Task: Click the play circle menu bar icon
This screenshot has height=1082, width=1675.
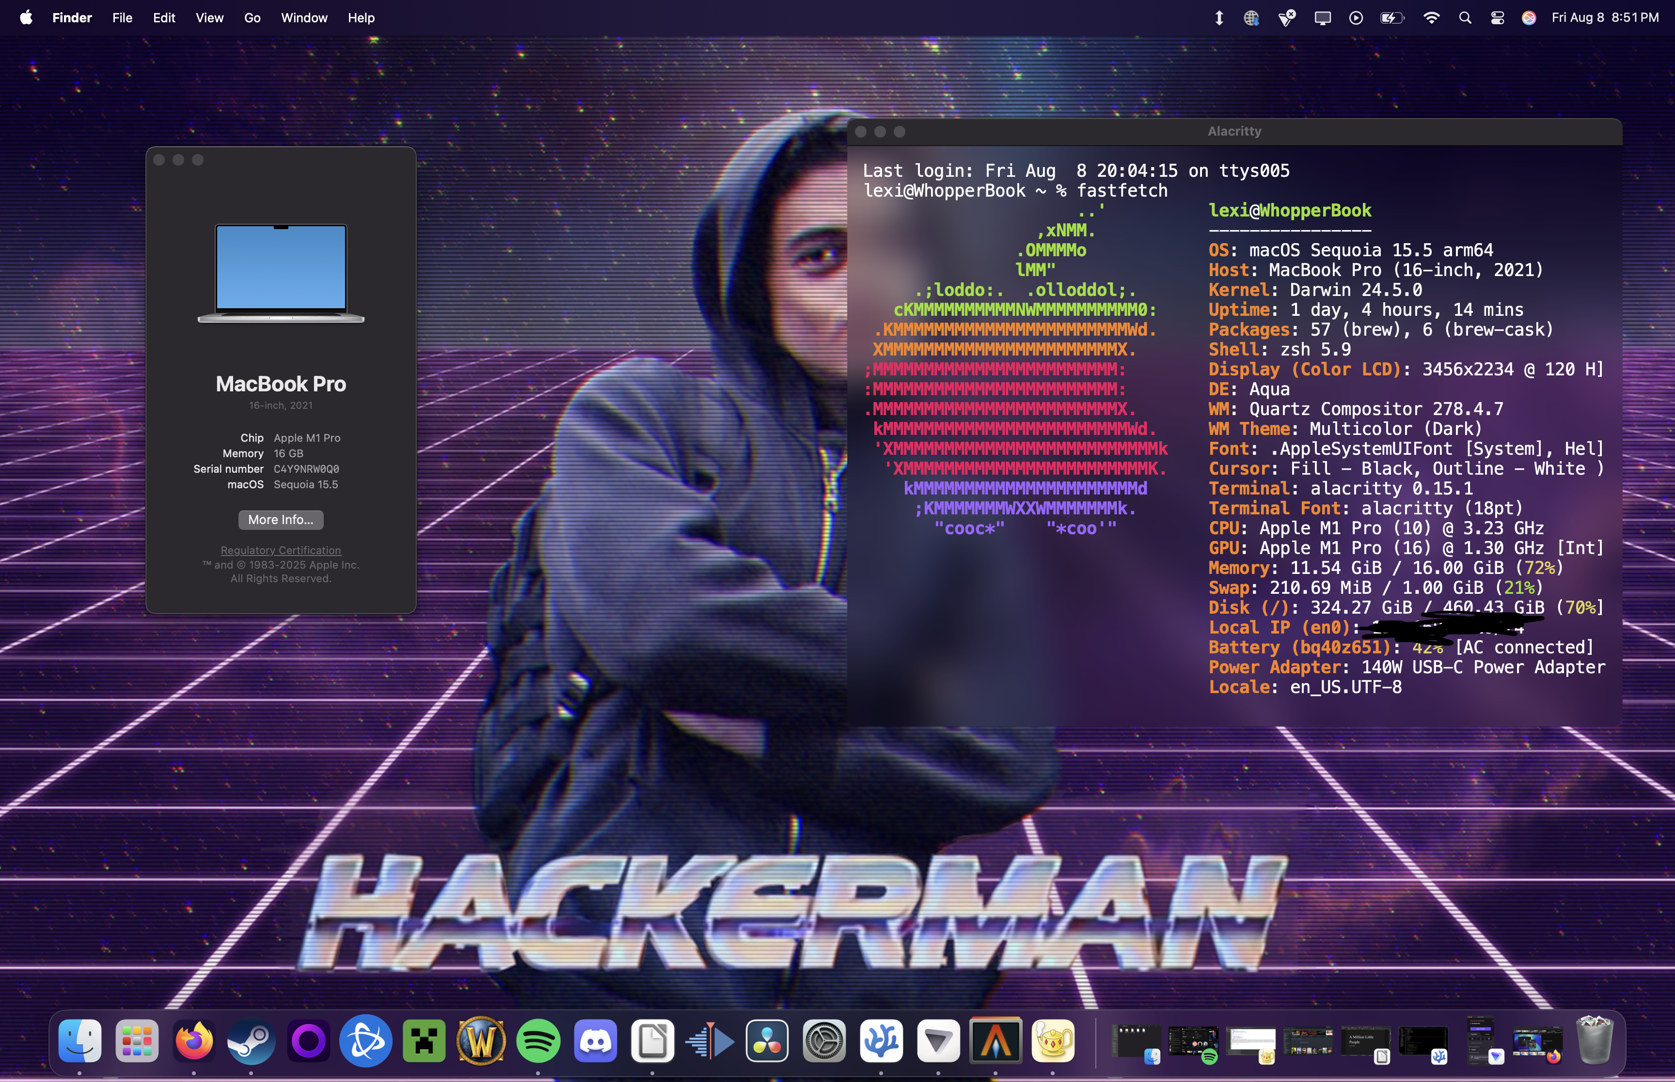Action: [1356, 17]
